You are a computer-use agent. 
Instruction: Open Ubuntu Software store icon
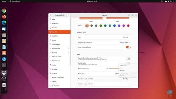tap(4, 53)
